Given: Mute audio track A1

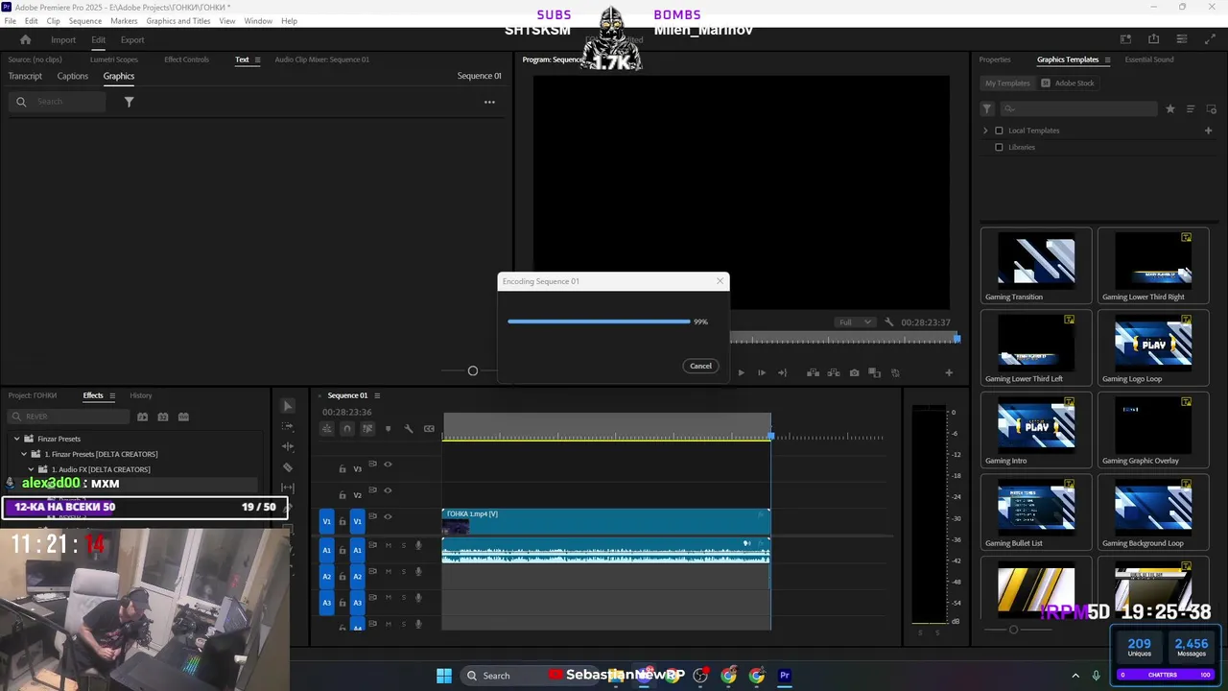Looking at the screenshot, I should point(389,545).
